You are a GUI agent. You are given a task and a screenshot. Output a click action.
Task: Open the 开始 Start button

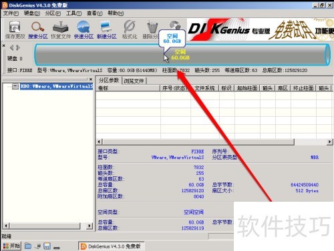point(11,246)
